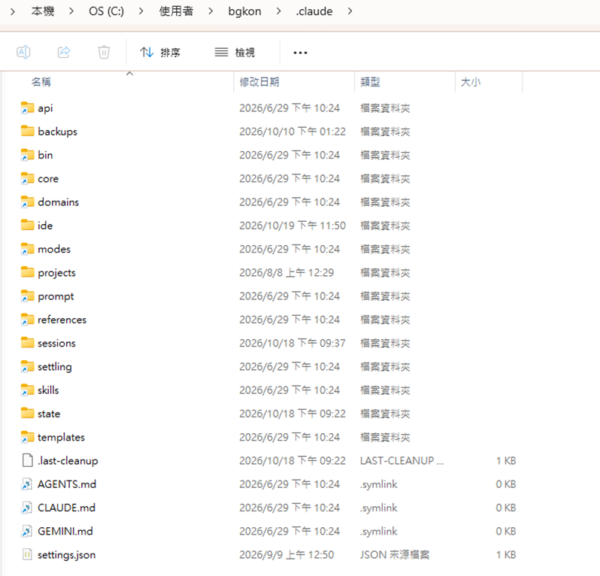The height and width of the screenshot is (576, 600).
Task: Select the CLAUDE.md symlink icon
Action: click(27, 508)
